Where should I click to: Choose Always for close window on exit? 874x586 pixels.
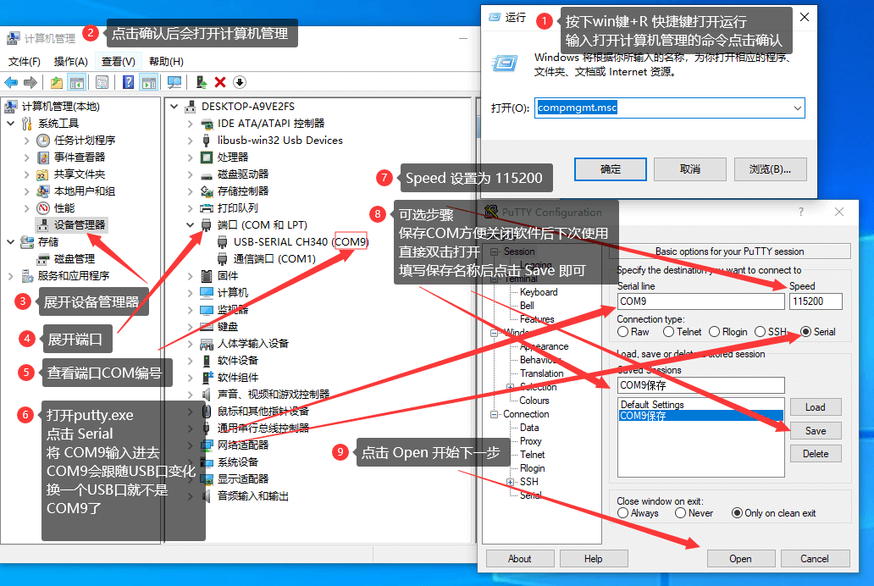click(x=623, y=513)
